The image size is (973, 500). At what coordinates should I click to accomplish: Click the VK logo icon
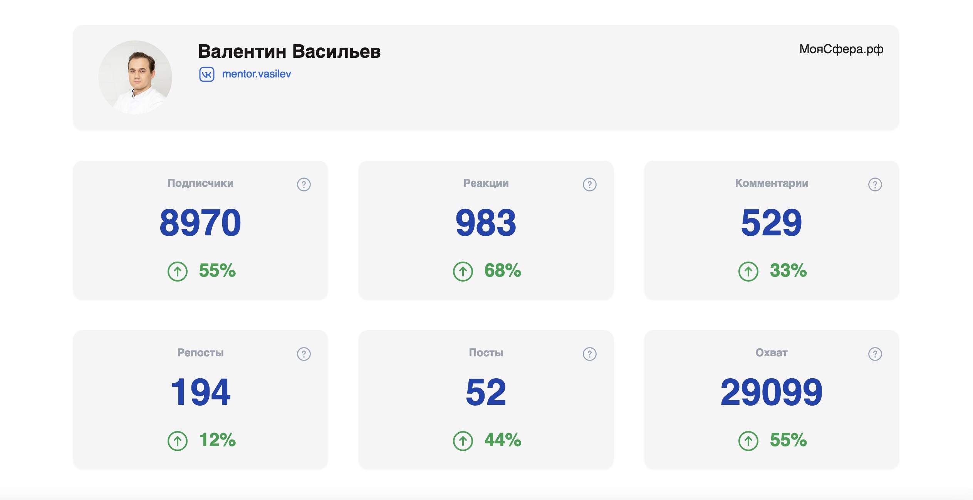207,74
